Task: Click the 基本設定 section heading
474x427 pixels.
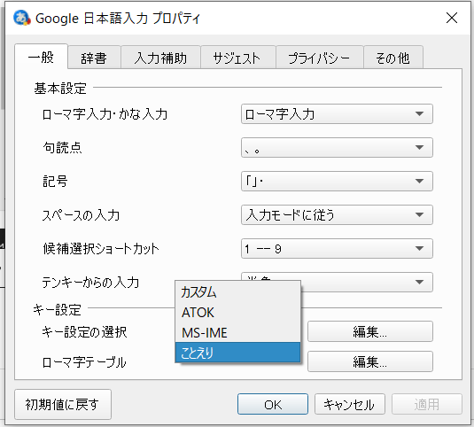Action: click(60, 89)
